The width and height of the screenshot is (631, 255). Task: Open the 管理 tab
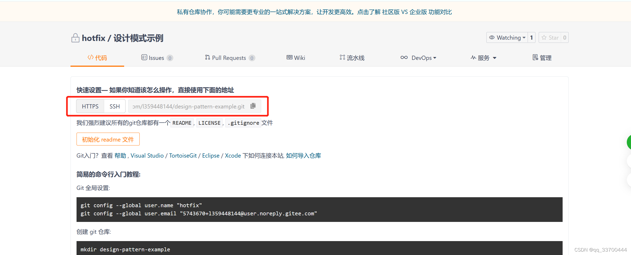click(x=542, y=58)
